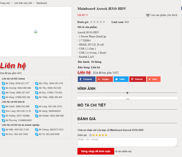Click Skype icon beside Mr Hùng 01686.555.300
Viewport: 182px width, 157px height.
click(x=3, y=97)
